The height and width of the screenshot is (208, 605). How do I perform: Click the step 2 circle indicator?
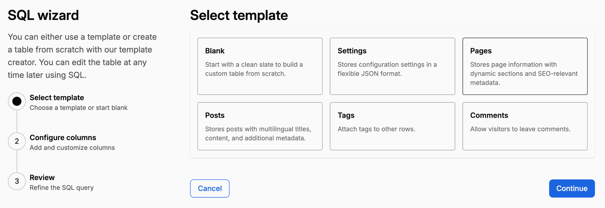coord(17,141)
